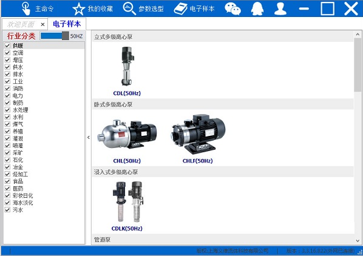The width and height of the screenshot is (363, 256).
Task: Toggle the 海水淡化 checkbox
Action: coord(7,203)
